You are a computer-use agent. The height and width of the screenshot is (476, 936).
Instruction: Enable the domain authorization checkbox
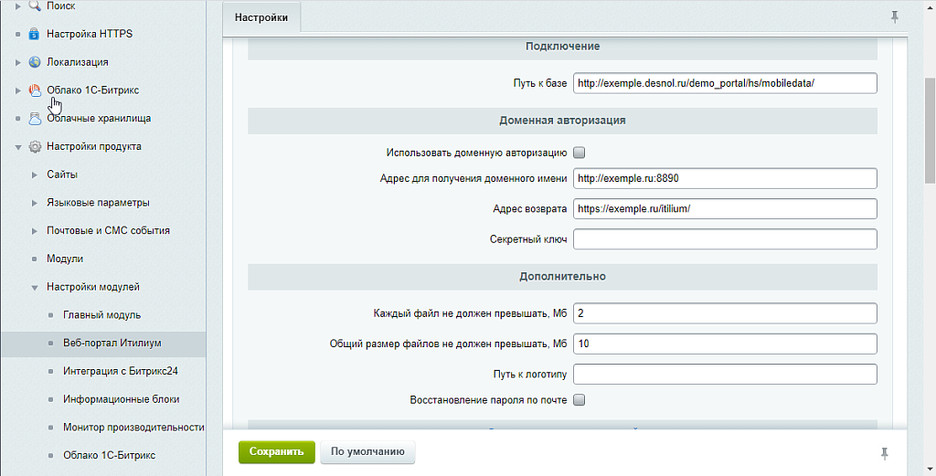(x=579, y=153)
